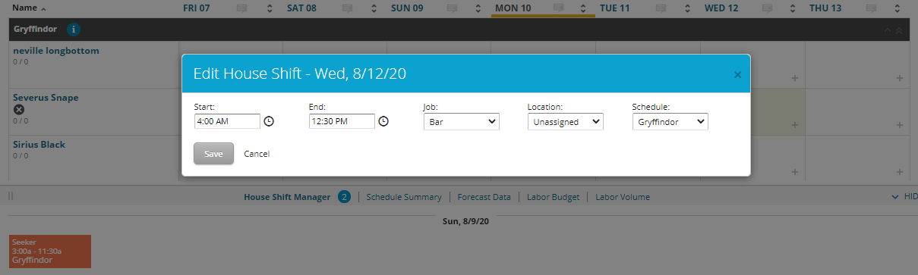
Task: Click the comment icon for WED 12
Action: 766,8
